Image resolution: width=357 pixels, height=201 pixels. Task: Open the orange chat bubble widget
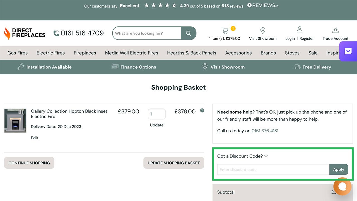tap(342, 186)
